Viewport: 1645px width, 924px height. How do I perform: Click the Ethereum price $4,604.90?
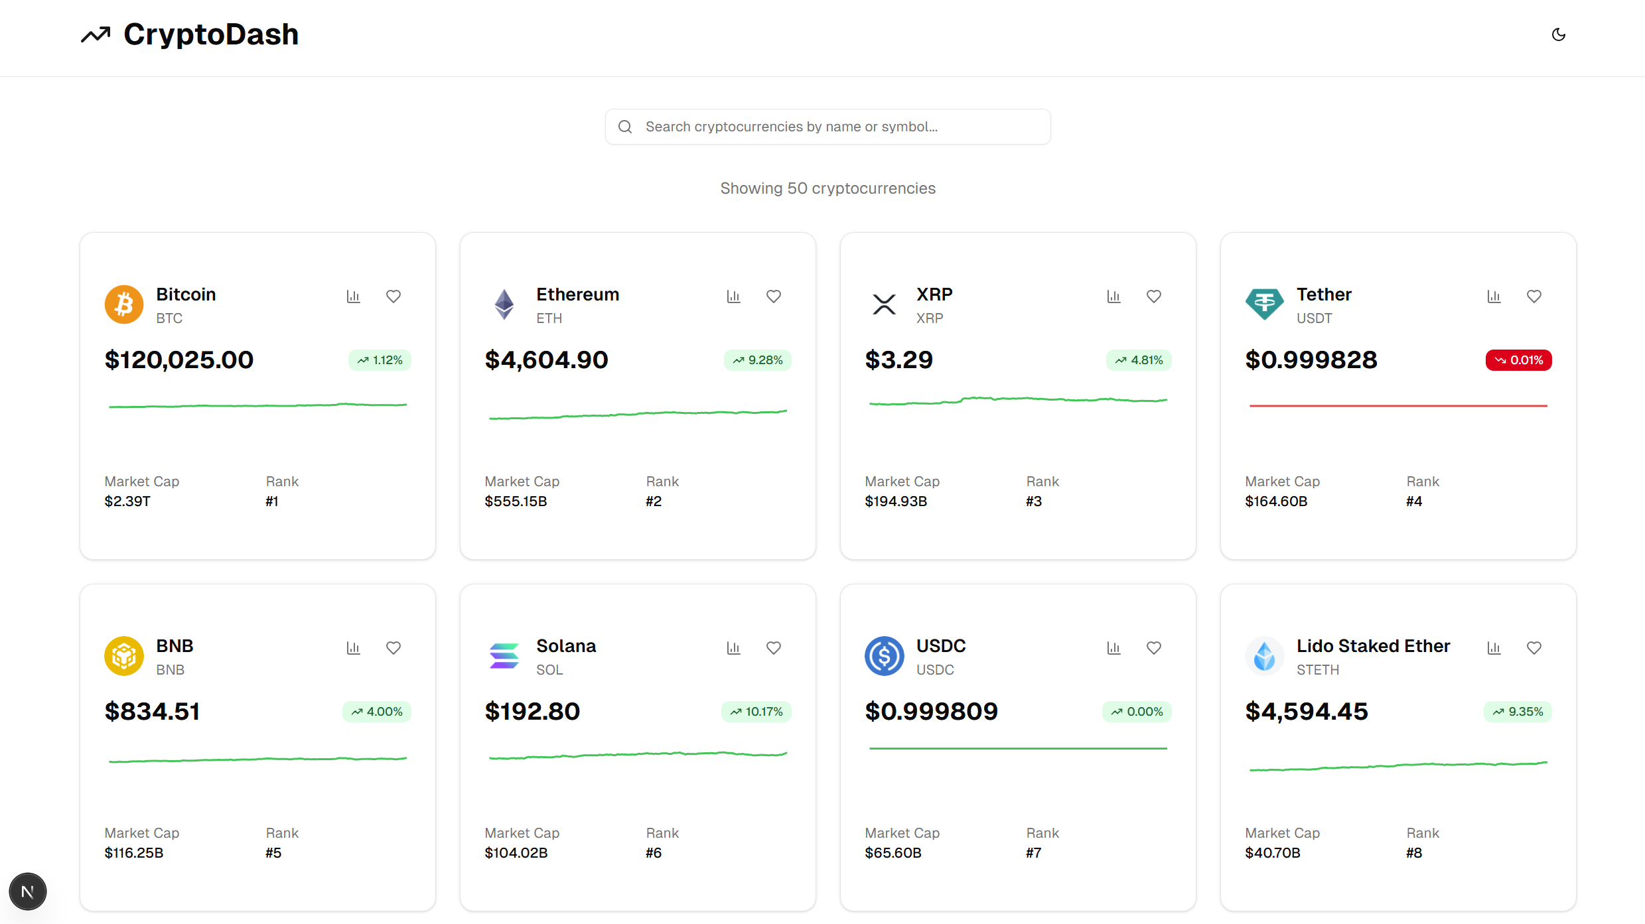546,360
